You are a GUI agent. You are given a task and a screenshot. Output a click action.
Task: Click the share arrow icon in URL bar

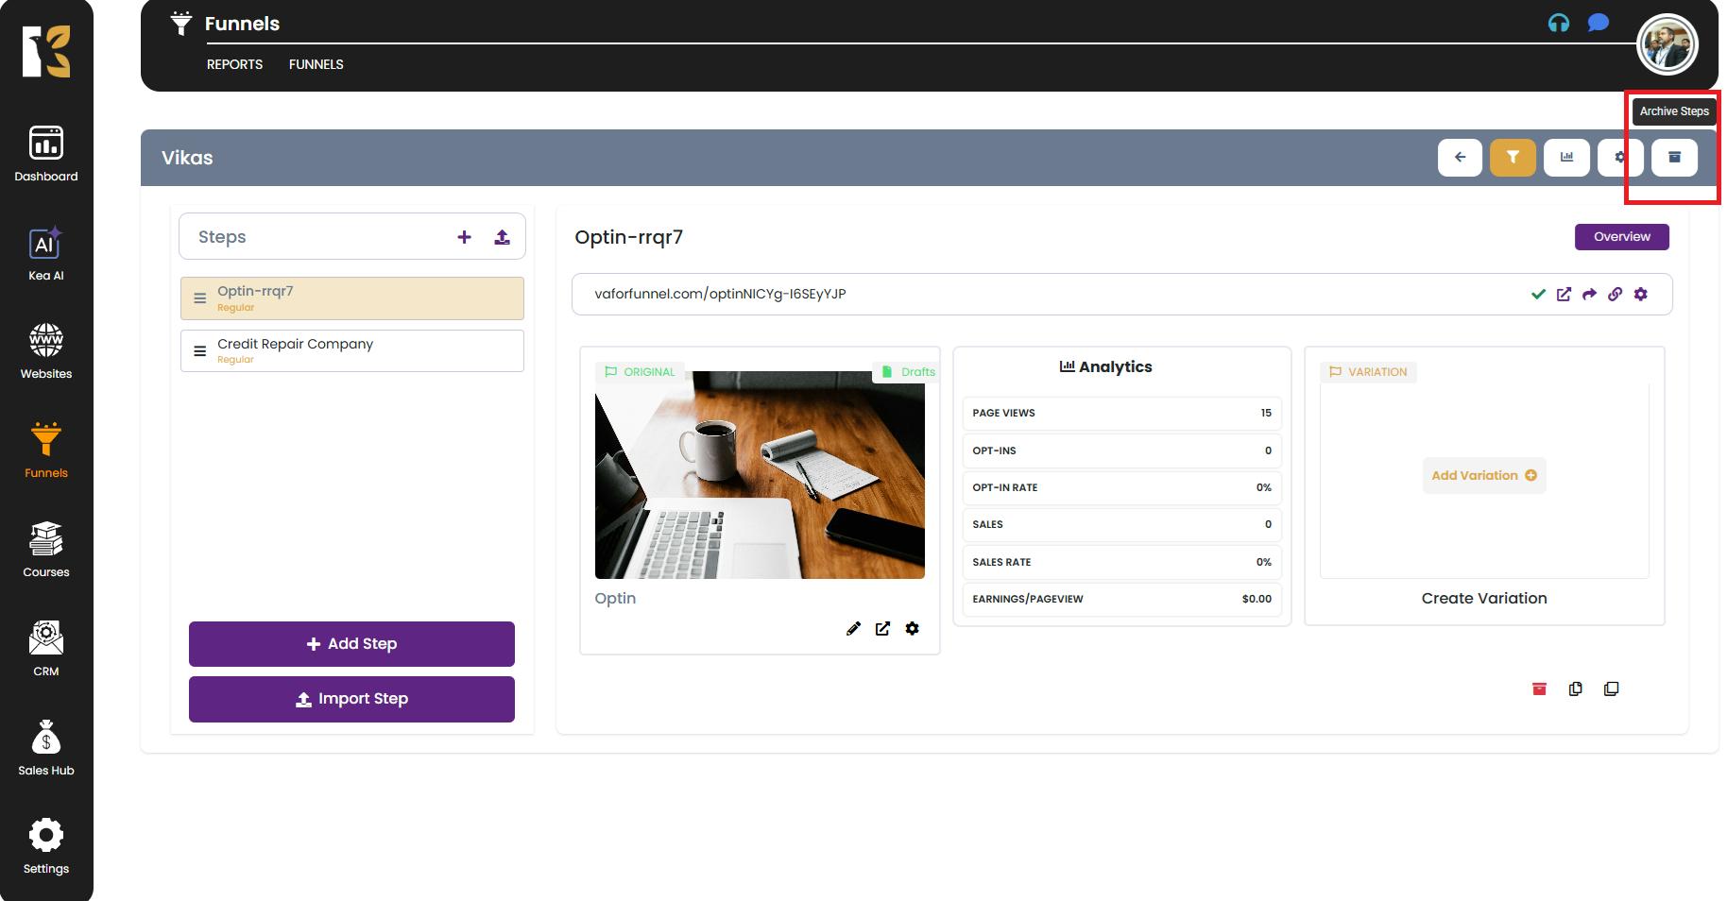tap(1589, 295)
